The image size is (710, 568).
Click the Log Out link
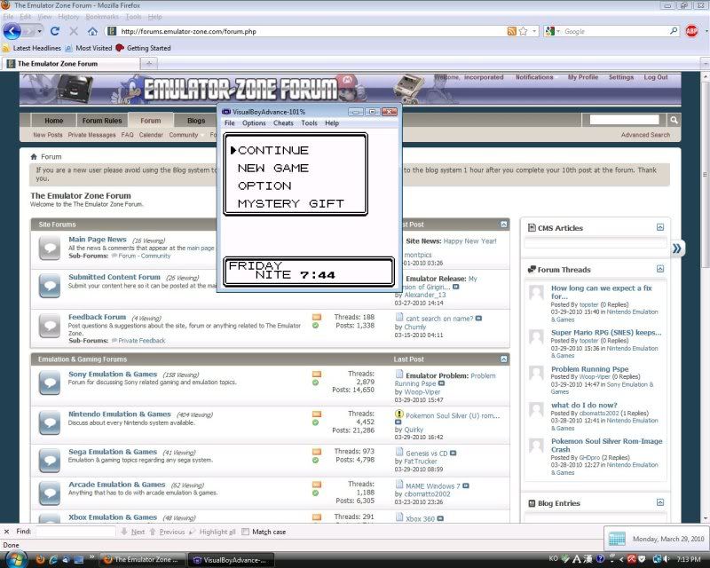coord(656,77)
